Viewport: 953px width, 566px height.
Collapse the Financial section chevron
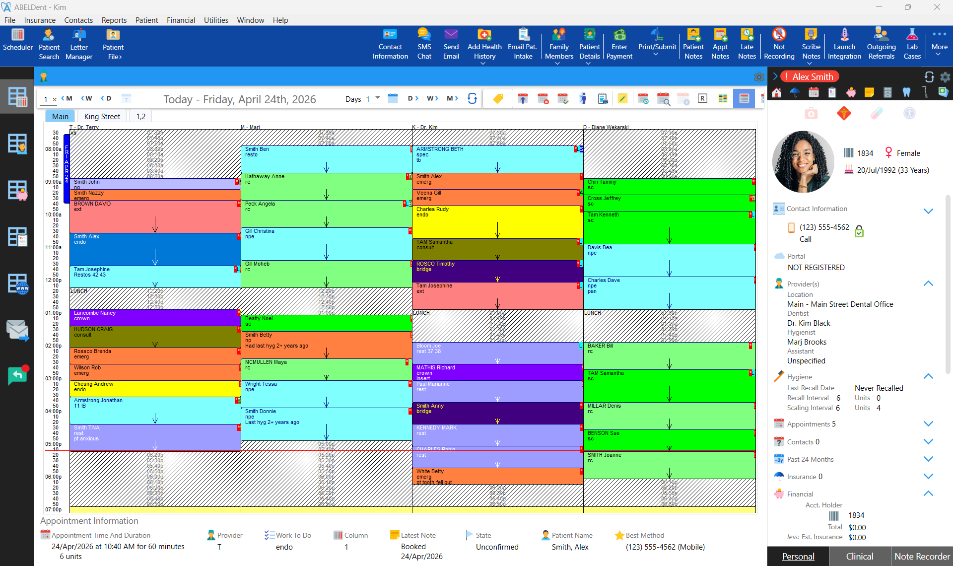tap(929, 493)
